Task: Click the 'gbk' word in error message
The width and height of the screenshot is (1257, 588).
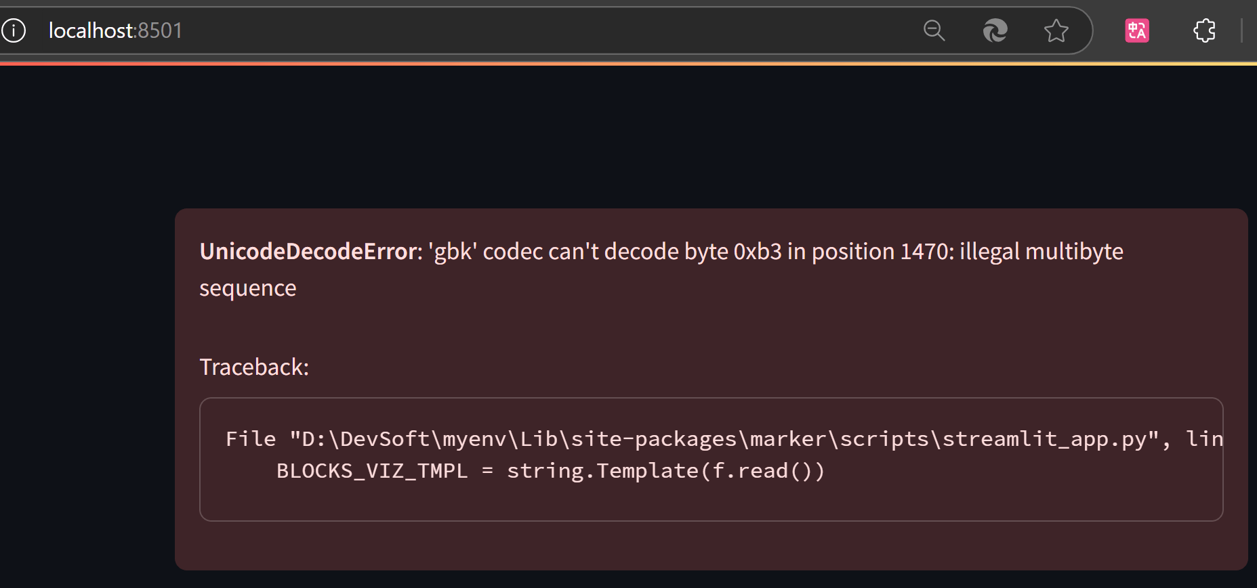Action: click(453, 252)
